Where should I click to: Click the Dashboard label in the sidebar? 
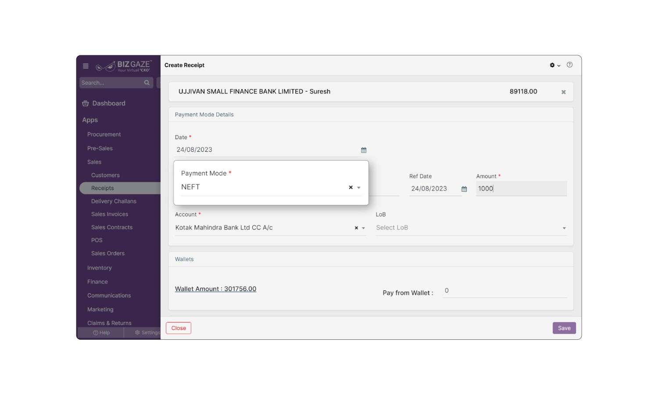click(x=109, y=103)
